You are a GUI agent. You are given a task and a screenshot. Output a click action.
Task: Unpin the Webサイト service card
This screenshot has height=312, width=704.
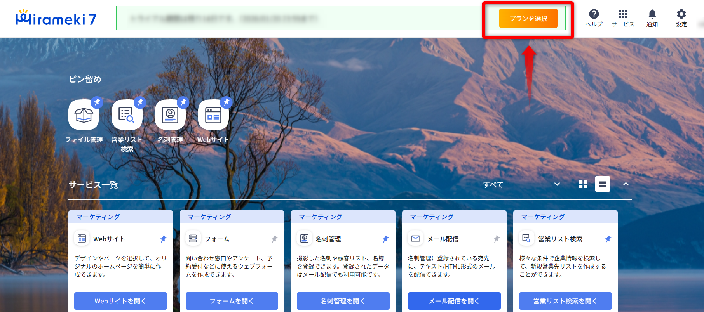coord(163,239)
